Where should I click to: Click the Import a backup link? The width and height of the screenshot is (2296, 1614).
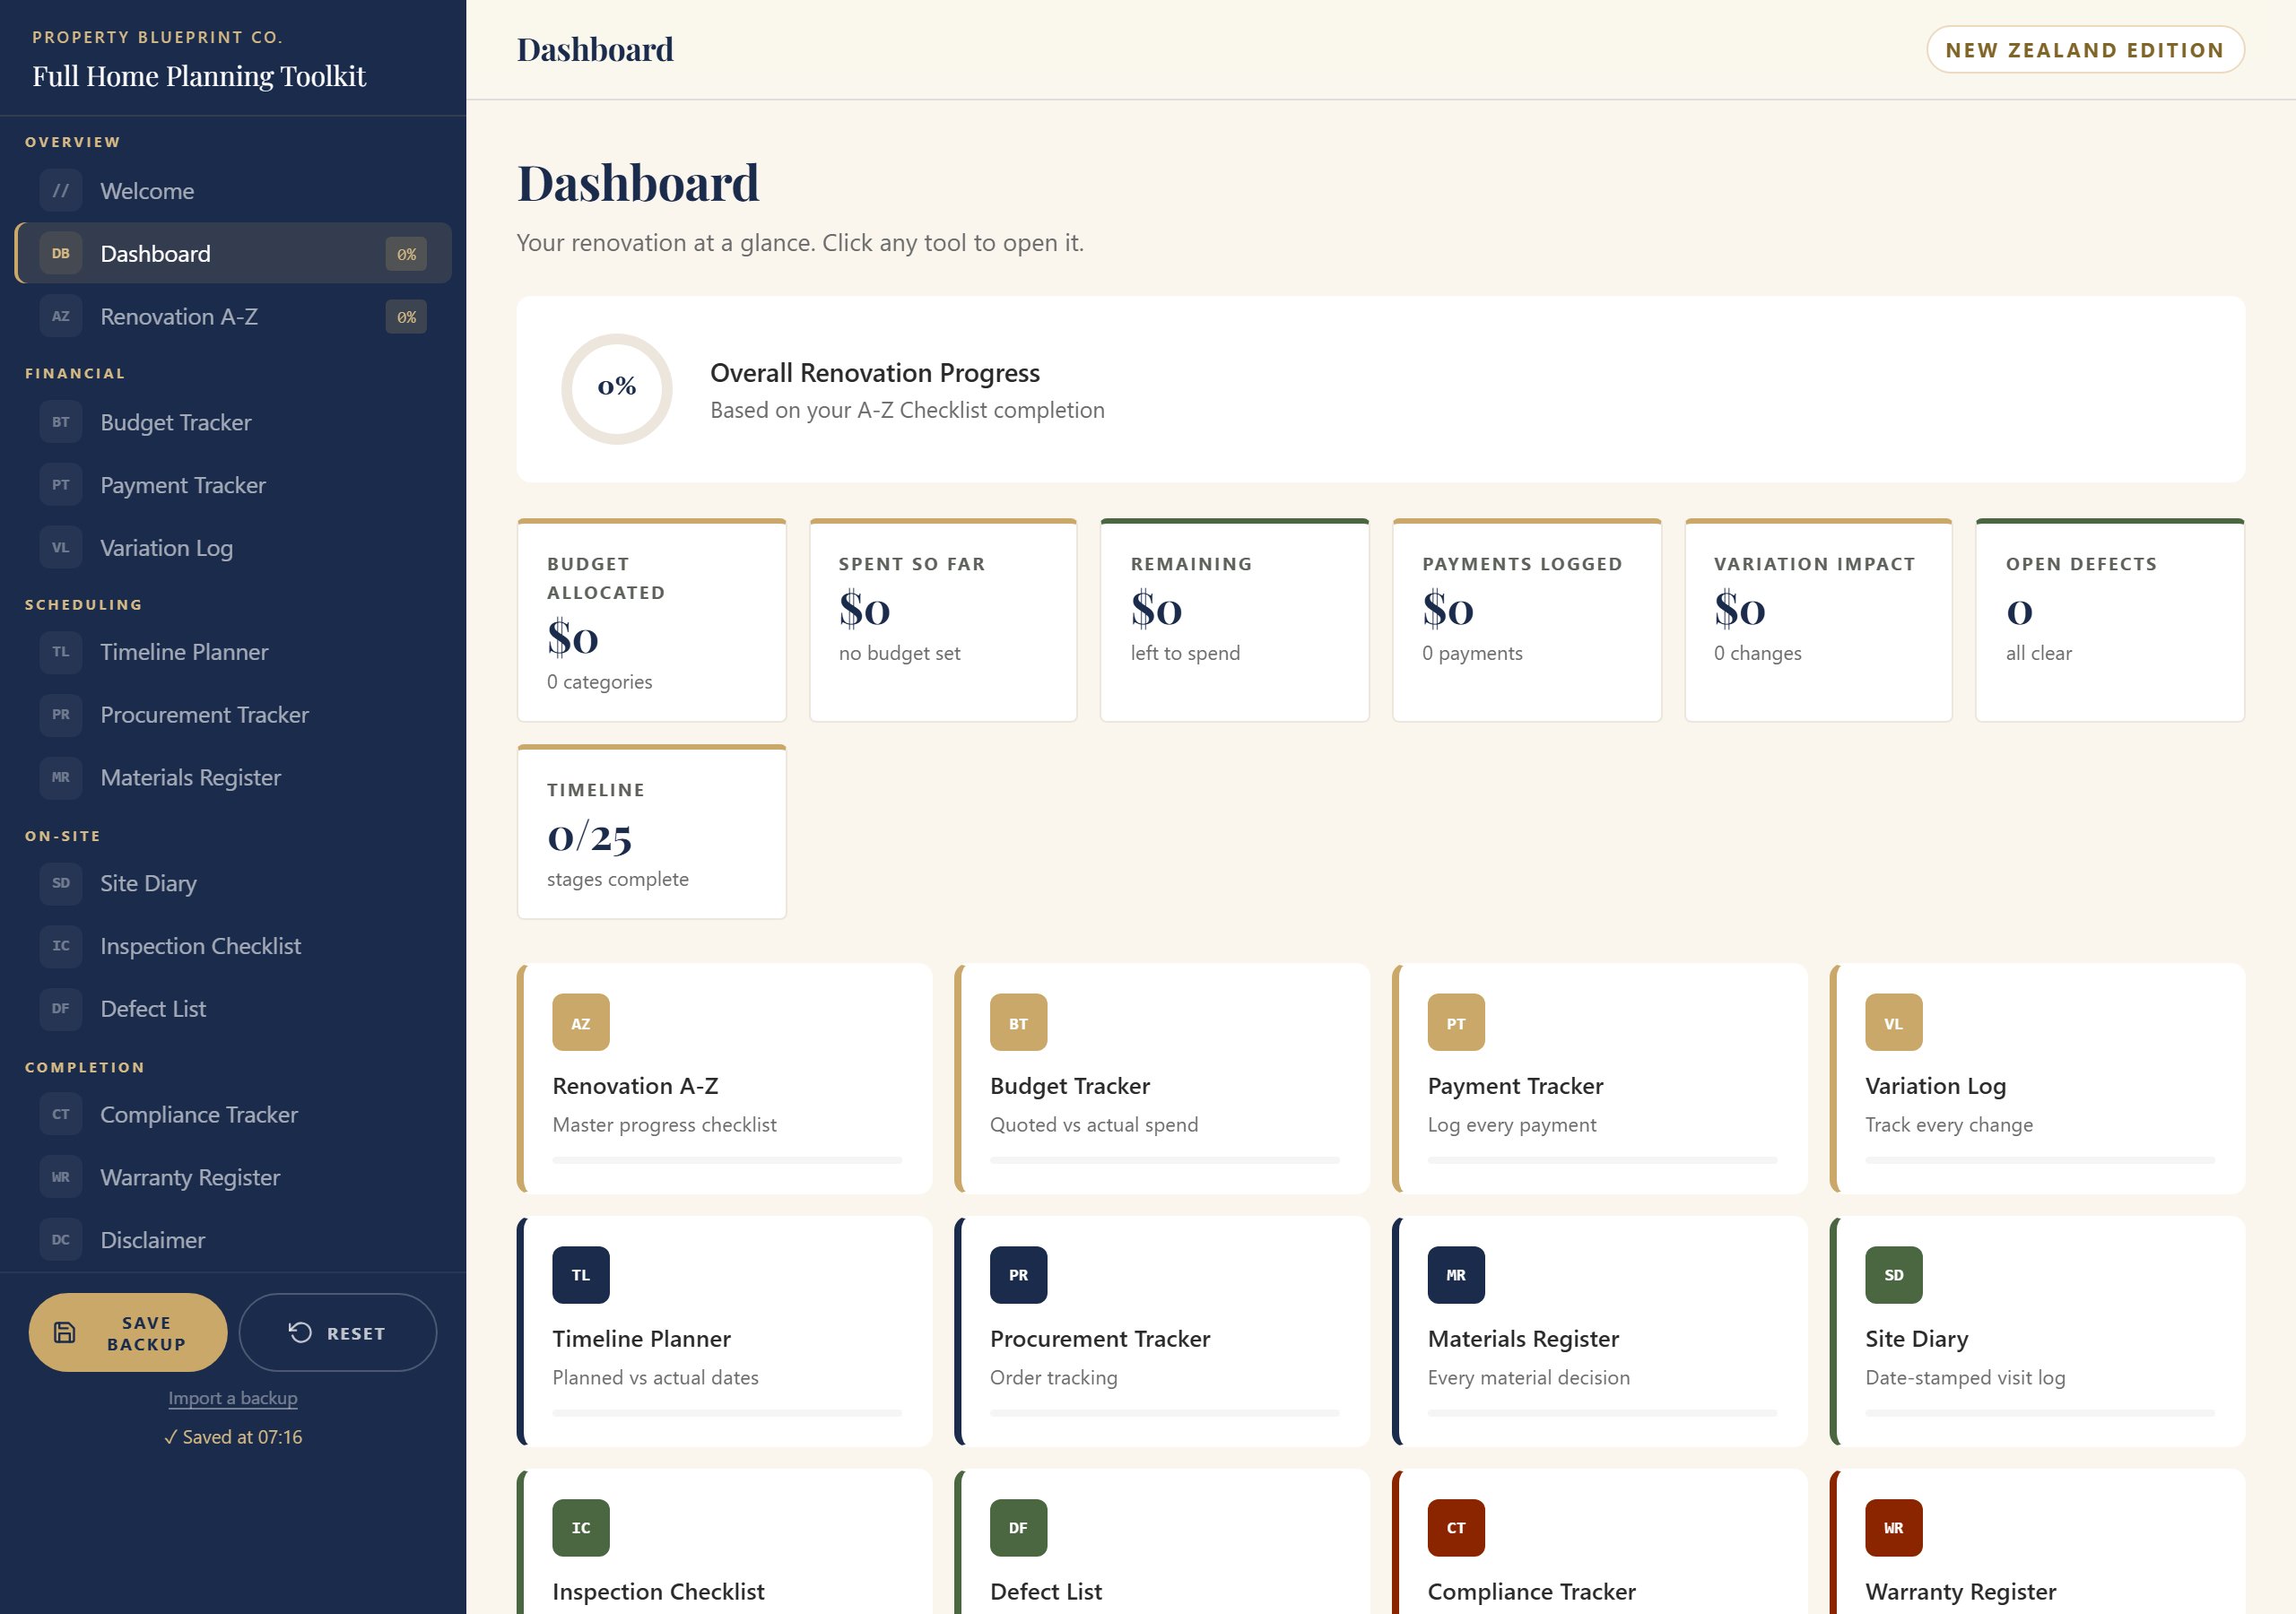tap(233, 1398)
